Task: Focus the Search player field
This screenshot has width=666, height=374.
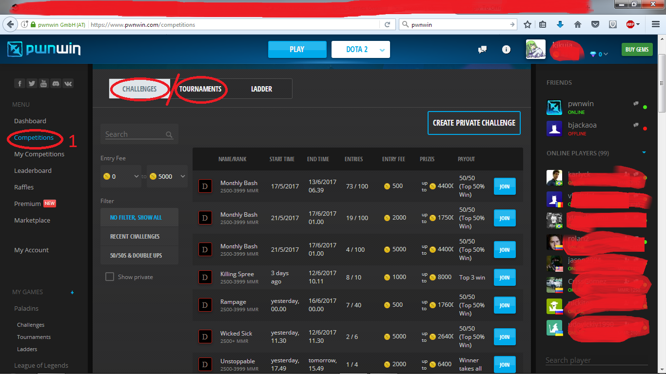Action: [596, 360]
